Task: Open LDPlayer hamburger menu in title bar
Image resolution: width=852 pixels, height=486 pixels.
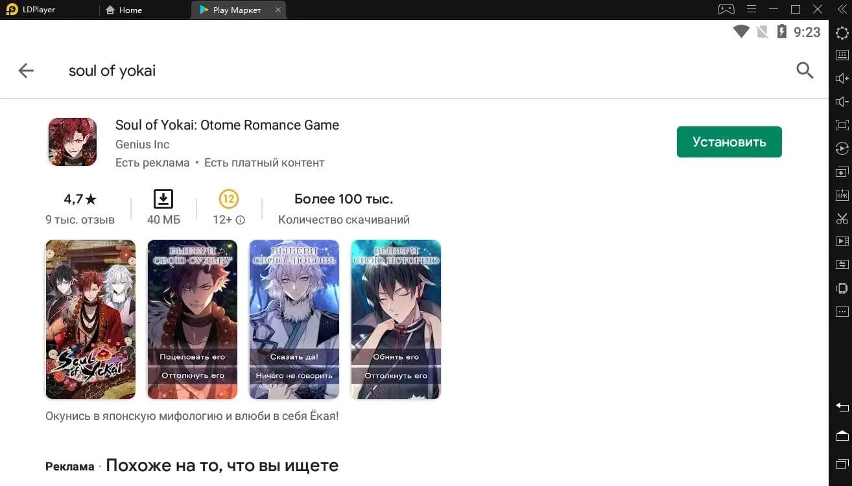Action: point(751,10)
